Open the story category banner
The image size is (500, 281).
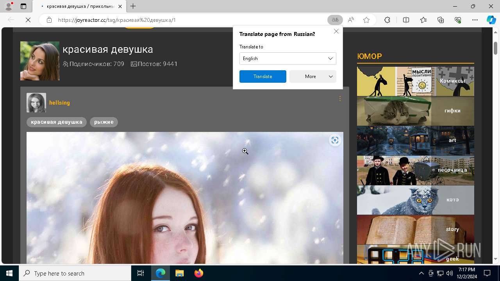[x=416, y=229]
